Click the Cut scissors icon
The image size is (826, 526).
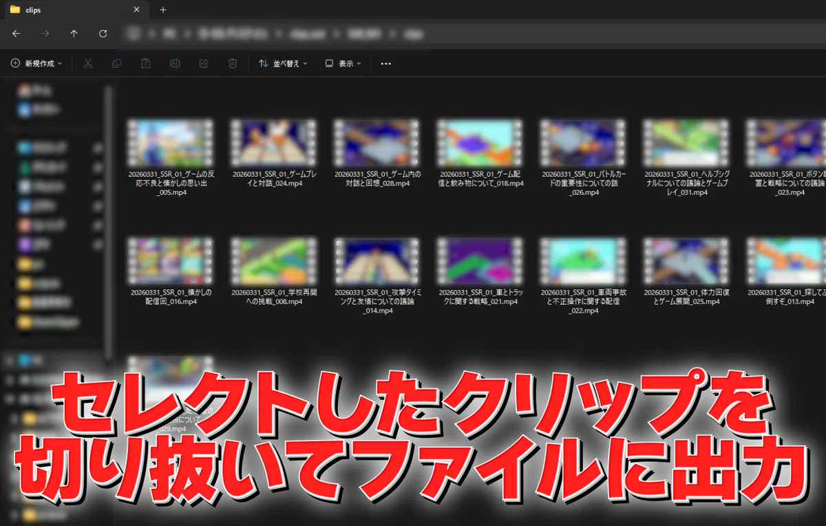pos(88,63)
